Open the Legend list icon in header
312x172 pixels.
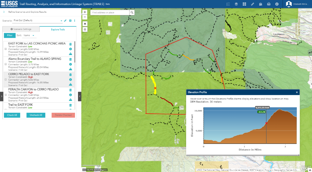[x=228, y=4]
